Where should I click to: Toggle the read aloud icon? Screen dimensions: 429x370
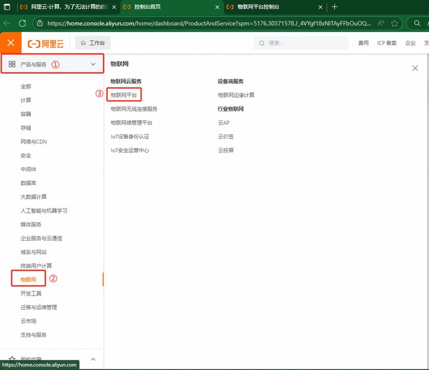381,23
